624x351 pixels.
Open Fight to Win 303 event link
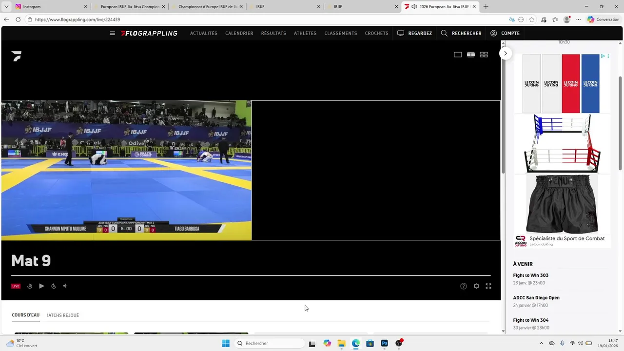click(531, 275)
